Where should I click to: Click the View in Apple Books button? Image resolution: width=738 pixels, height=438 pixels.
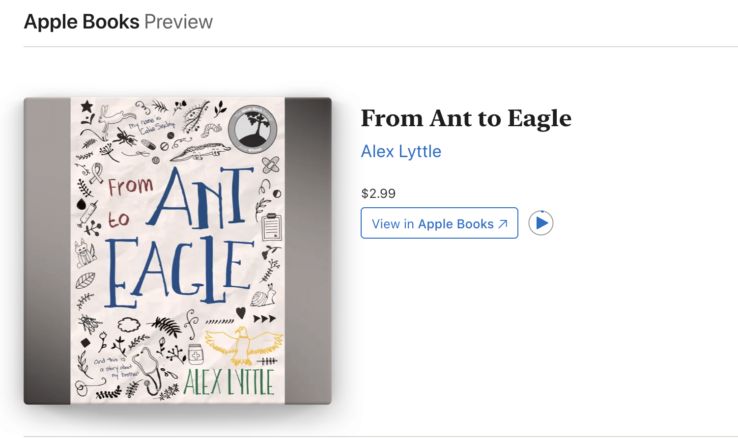click(x=439, y=223)
